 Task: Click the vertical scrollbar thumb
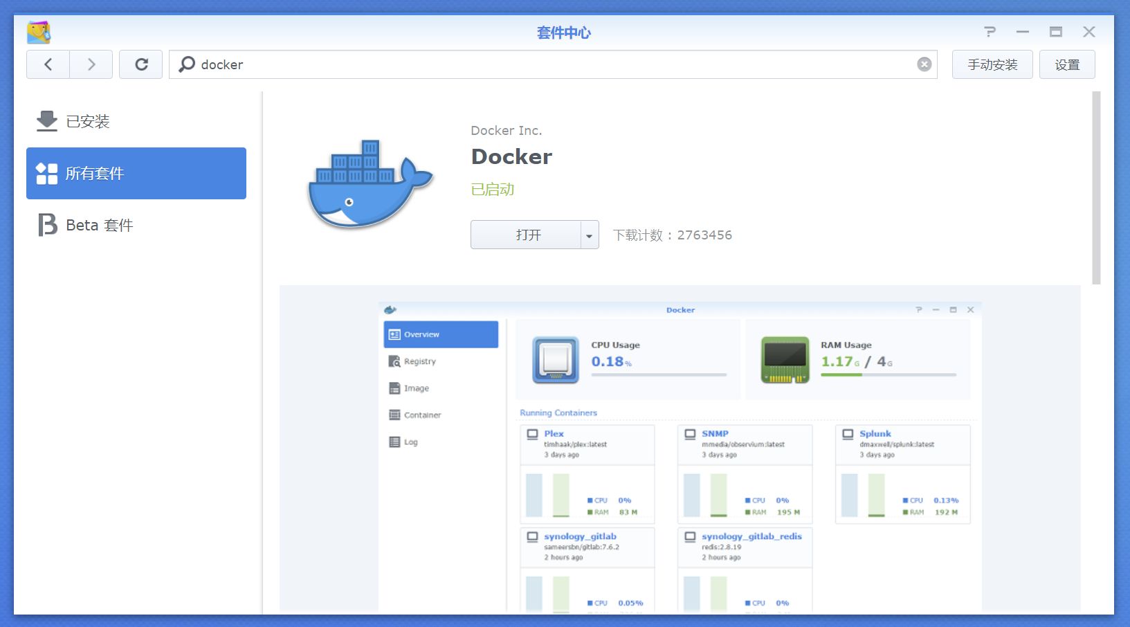coord(1096,188)
